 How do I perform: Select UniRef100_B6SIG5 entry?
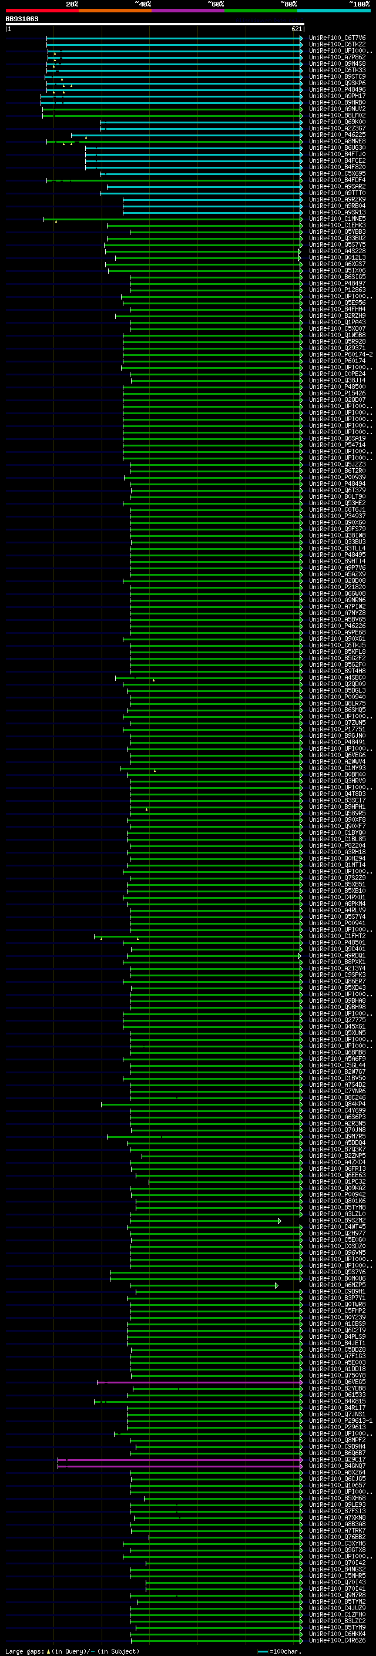point(337,277)
